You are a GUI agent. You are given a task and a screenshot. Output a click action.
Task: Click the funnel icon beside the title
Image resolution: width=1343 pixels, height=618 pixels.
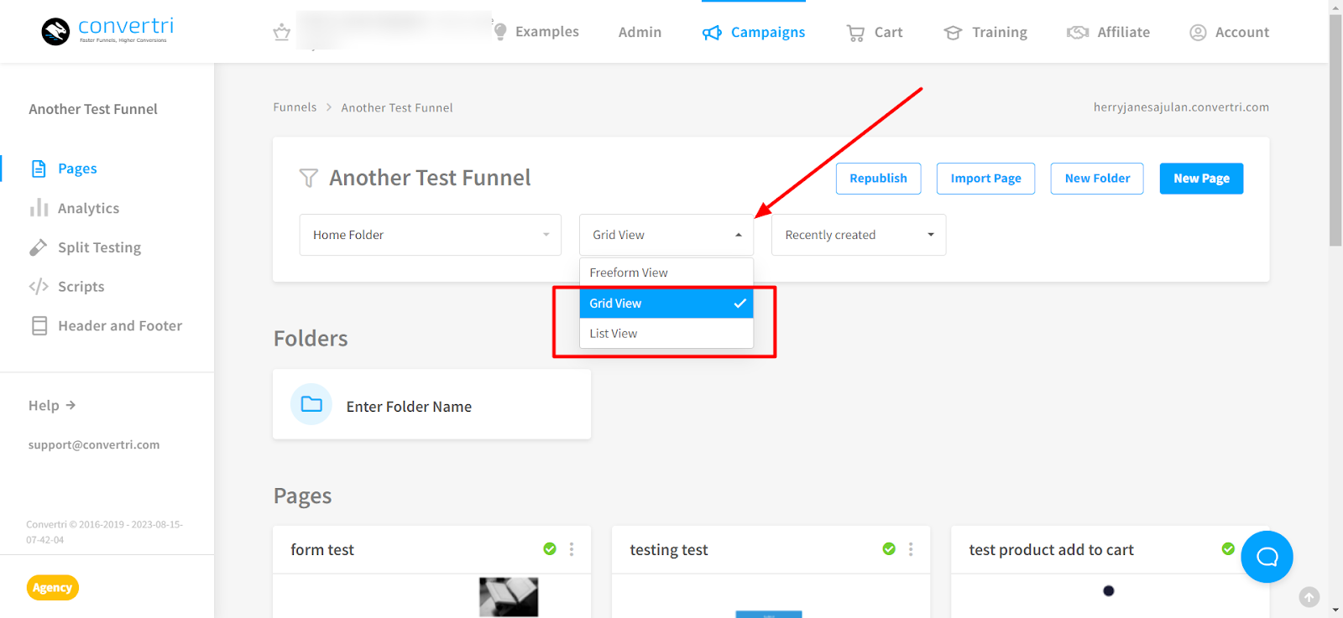(309, 178)
